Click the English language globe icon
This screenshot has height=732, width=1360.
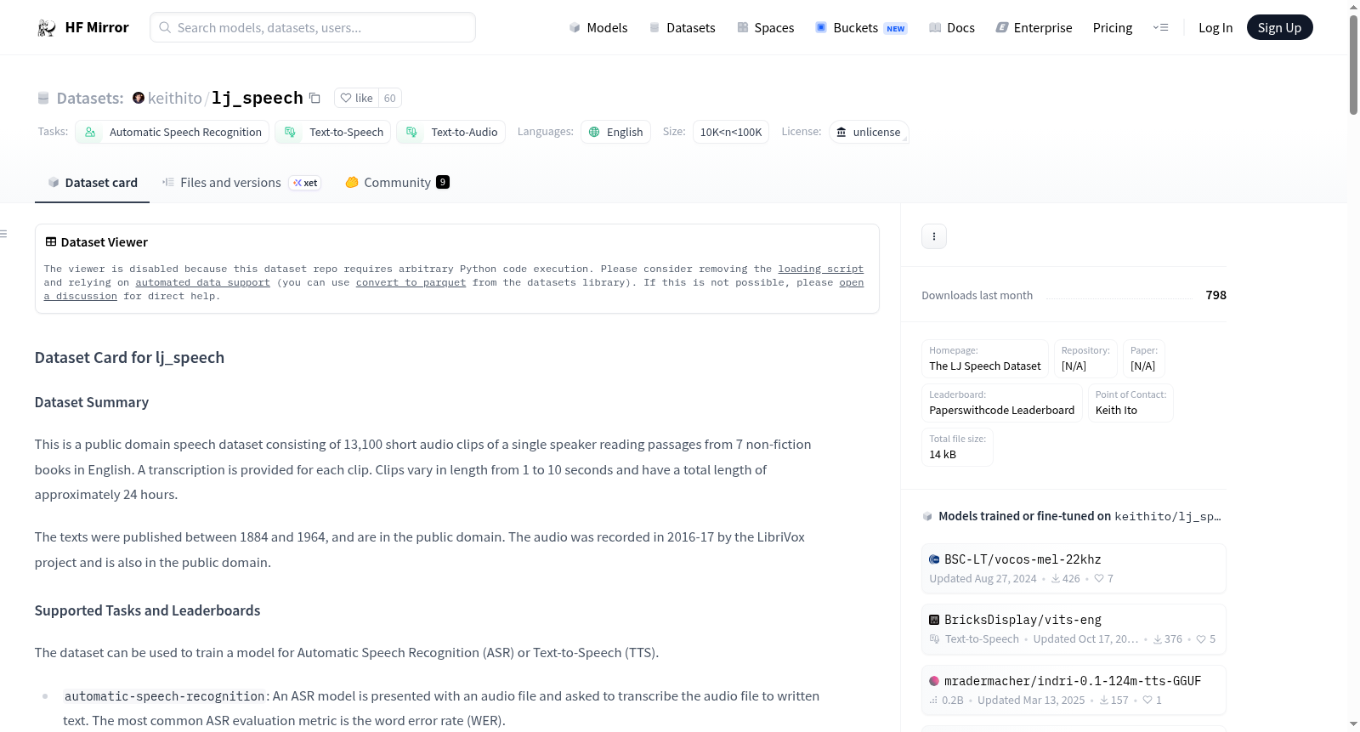595,132
